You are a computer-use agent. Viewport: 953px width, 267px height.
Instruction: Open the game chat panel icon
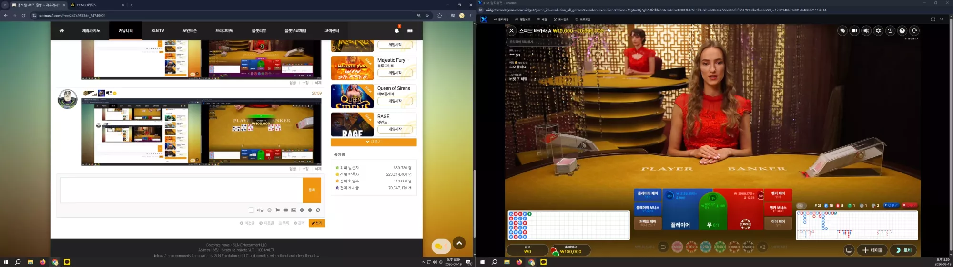[842, 30]
